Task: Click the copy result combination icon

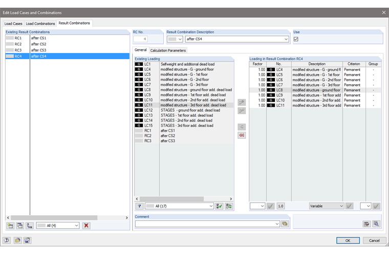Action: point(20,225)
